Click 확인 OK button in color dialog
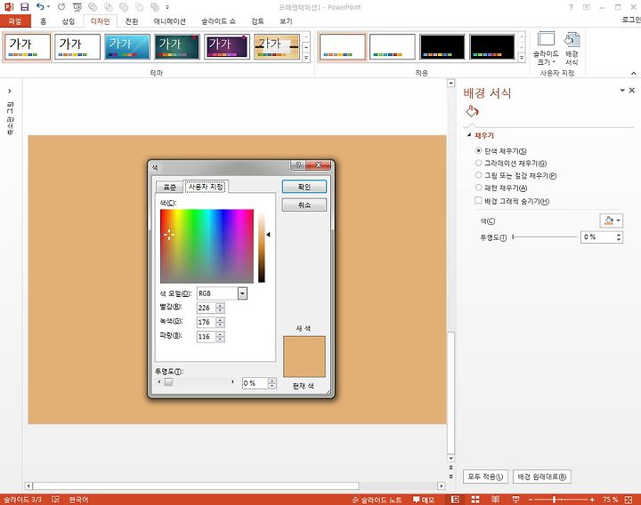The image size is (641, 505). (304, 187)
